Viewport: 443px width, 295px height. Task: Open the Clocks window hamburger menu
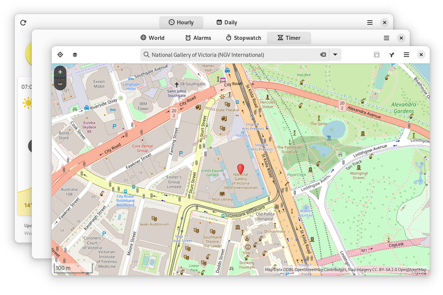(x=386, y=38)
